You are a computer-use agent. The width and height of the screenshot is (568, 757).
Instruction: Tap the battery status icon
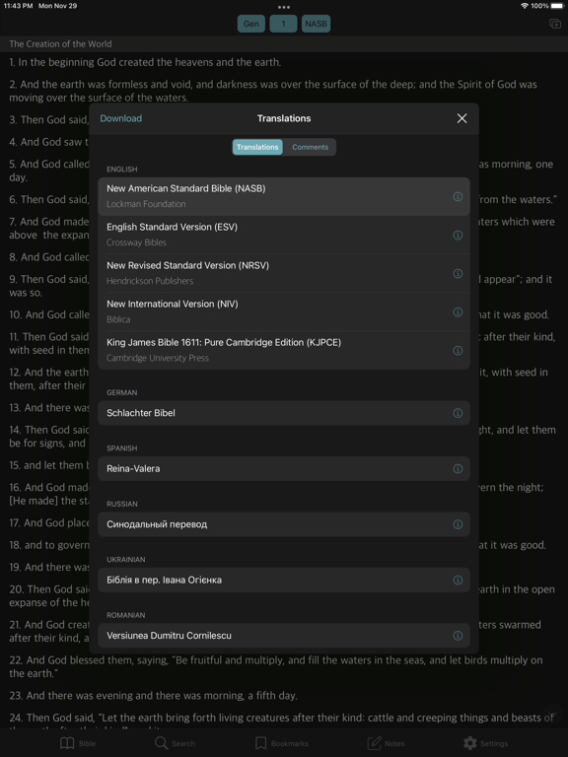(x=557, y=6)
